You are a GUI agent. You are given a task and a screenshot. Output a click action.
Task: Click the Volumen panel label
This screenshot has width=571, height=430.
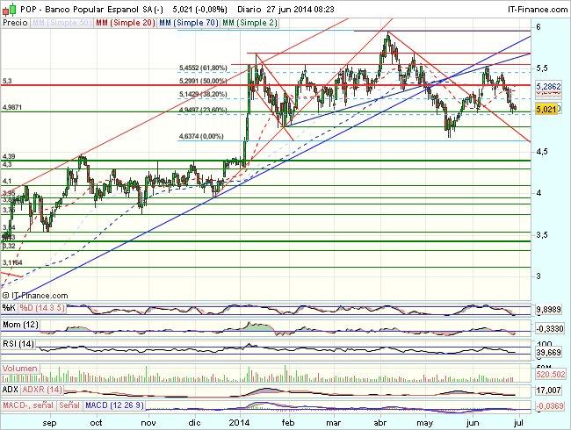(x=19, y=369)
